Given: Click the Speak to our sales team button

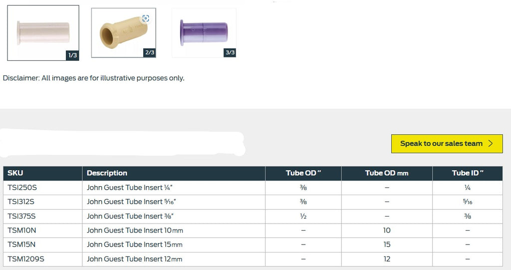Looking at the screenshot, I should [x=447, y=143].
